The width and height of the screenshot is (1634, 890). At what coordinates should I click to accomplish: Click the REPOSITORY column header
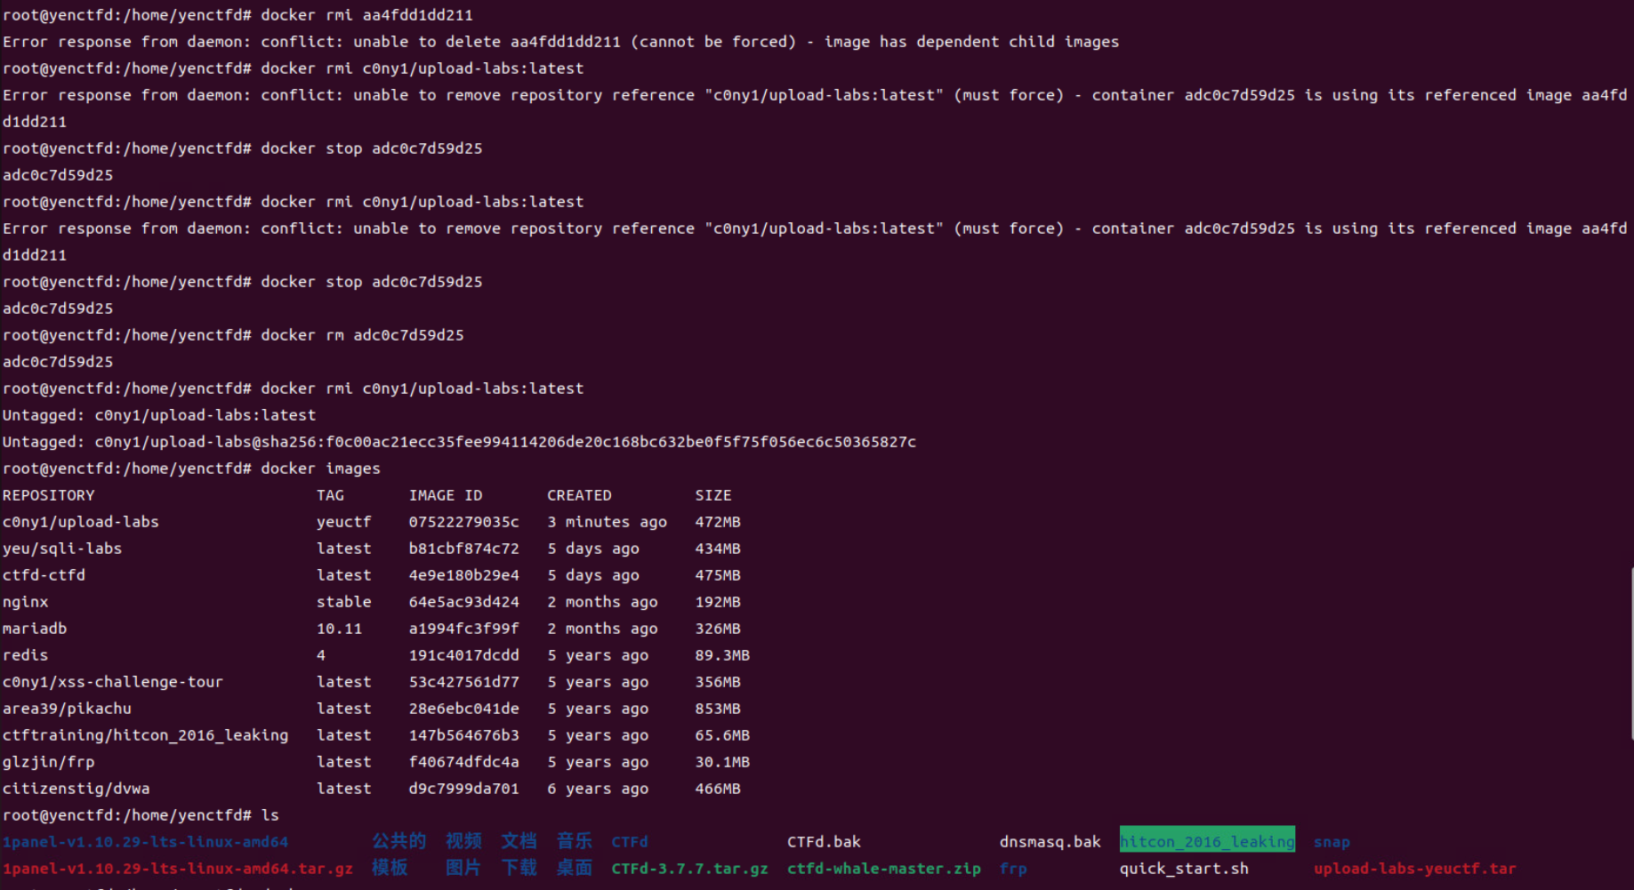coord(48,495)
